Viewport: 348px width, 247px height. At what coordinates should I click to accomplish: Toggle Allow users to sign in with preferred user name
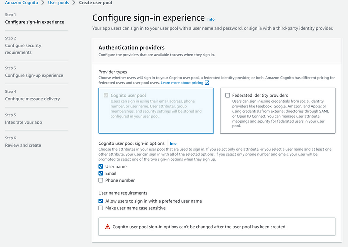point(101,201)
